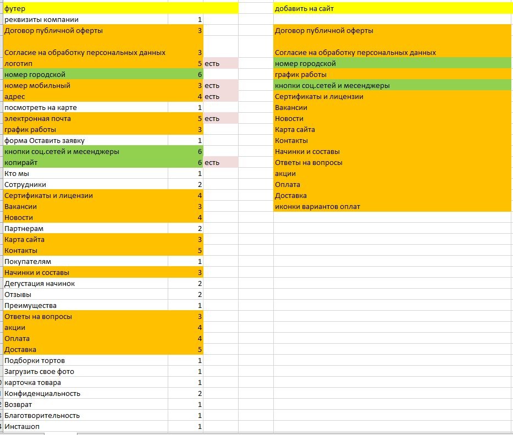The image size is (513, 435).
Task: Click the 'Подборки тортов' cell
Action: pyautogui.click(x=85, y=360)
